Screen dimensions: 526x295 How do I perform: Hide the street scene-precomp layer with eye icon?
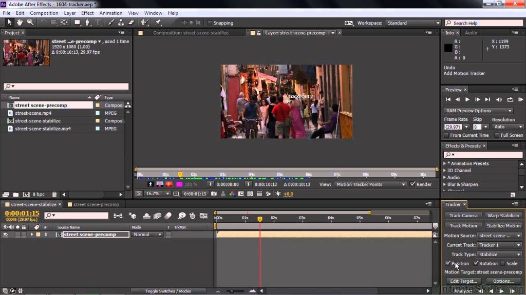6,235
